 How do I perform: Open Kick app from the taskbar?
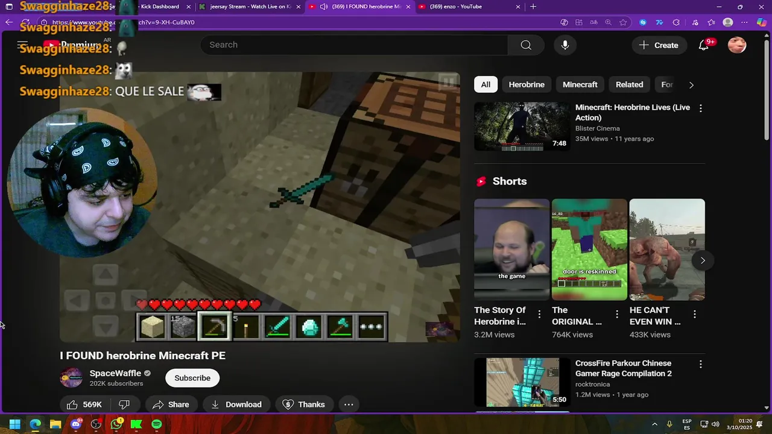[136, 424]
